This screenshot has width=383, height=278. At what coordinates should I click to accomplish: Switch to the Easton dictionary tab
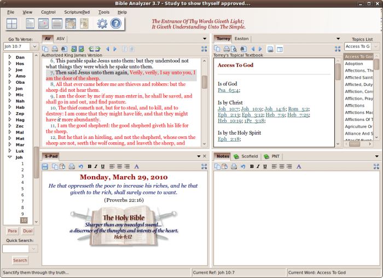click(241, 39)
